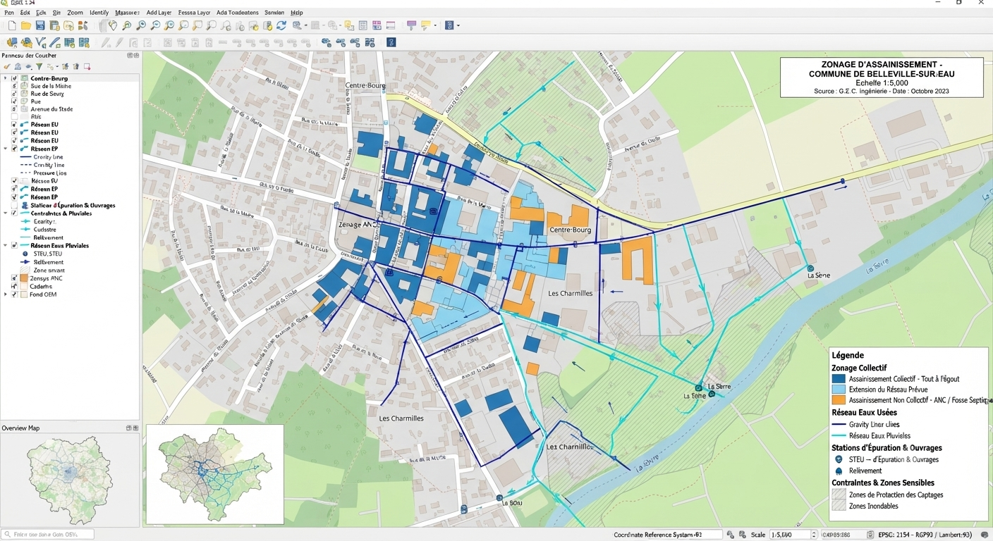
Task: Toggle Fond OEM layer checkbox
Action: (15, 294)
